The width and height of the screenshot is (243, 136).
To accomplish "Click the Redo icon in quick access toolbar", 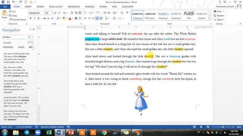I will [21, 2].
